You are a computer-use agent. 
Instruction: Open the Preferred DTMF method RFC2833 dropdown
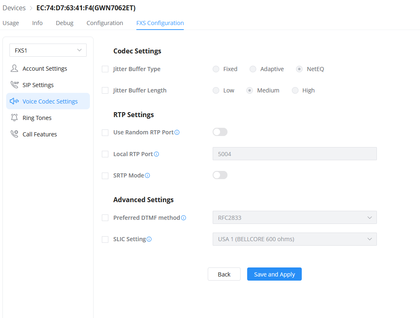click(x=295, y=217)
